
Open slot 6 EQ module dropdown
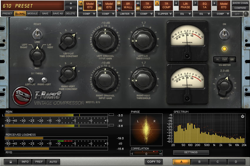pos(183,14)
